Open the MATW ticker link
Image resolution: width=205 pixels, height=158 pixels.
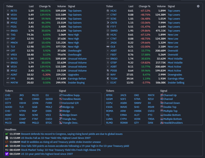[x=14, y=83]
